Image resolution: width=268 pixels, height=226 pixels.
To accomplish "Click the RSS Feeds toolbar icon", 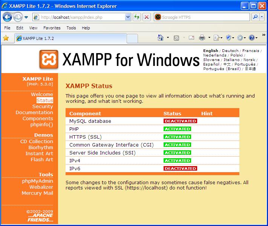I will (176, 38).
